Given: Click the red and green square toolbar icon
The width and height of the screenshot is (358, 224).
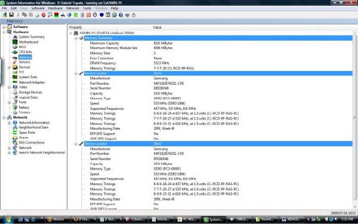Looking at the screenshot, I should (57, 15).
